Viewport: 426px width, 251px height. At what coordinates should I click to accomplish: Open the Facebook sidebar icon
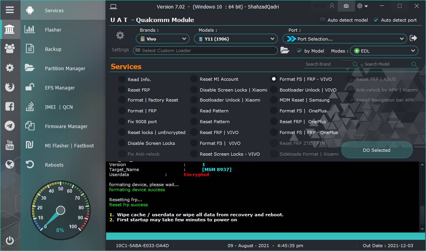click(10, 107)
